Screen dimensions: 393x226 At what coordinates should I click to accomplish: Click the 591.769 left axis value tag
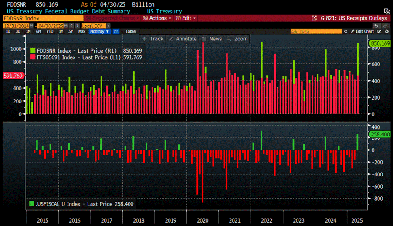14,76
